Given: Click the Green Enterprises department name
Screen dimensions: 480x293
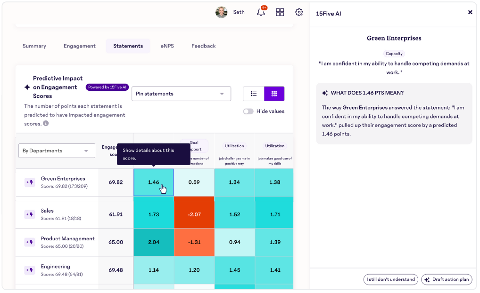Looking at the screenshot, I should coord(63,179).
